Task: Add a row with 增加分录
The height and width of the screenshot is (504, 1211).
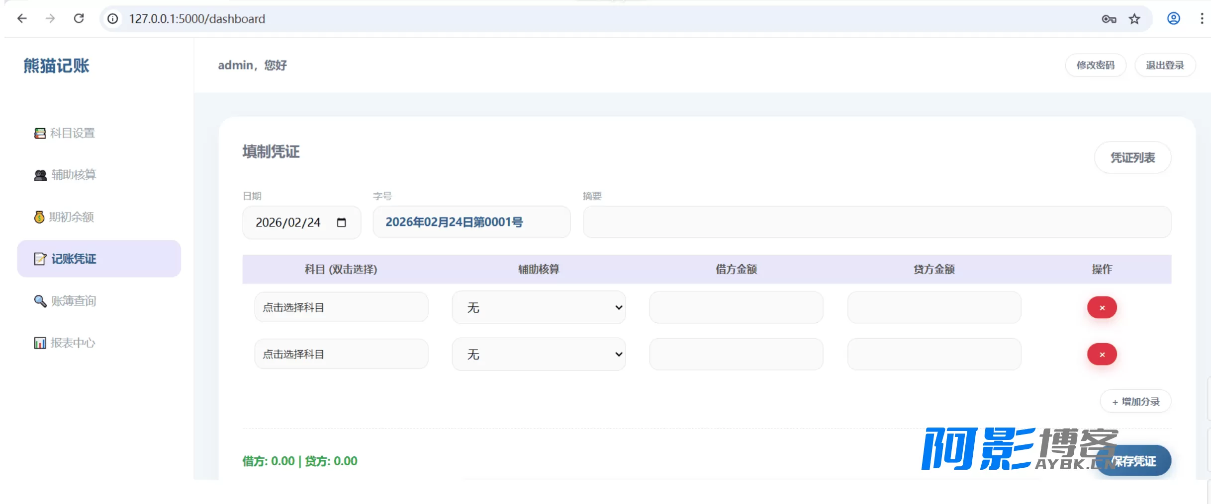Action: point(1135,402)
